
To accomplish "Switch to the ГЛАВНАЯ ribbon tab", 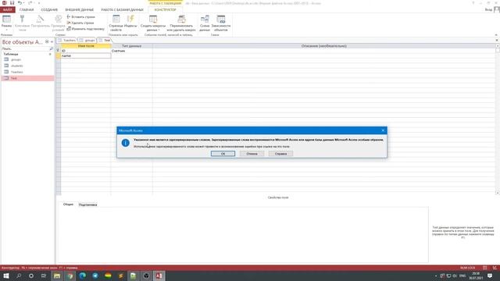I will click(x=27, y=9).
